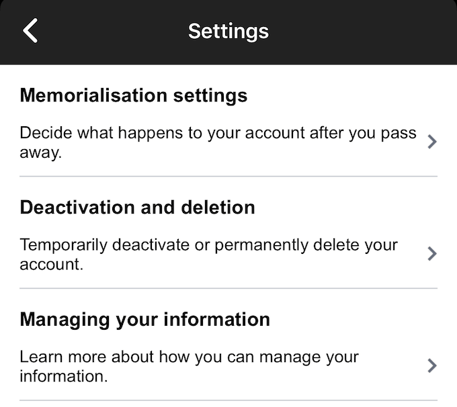Expand the Managing your information chevron

point(432,365)
